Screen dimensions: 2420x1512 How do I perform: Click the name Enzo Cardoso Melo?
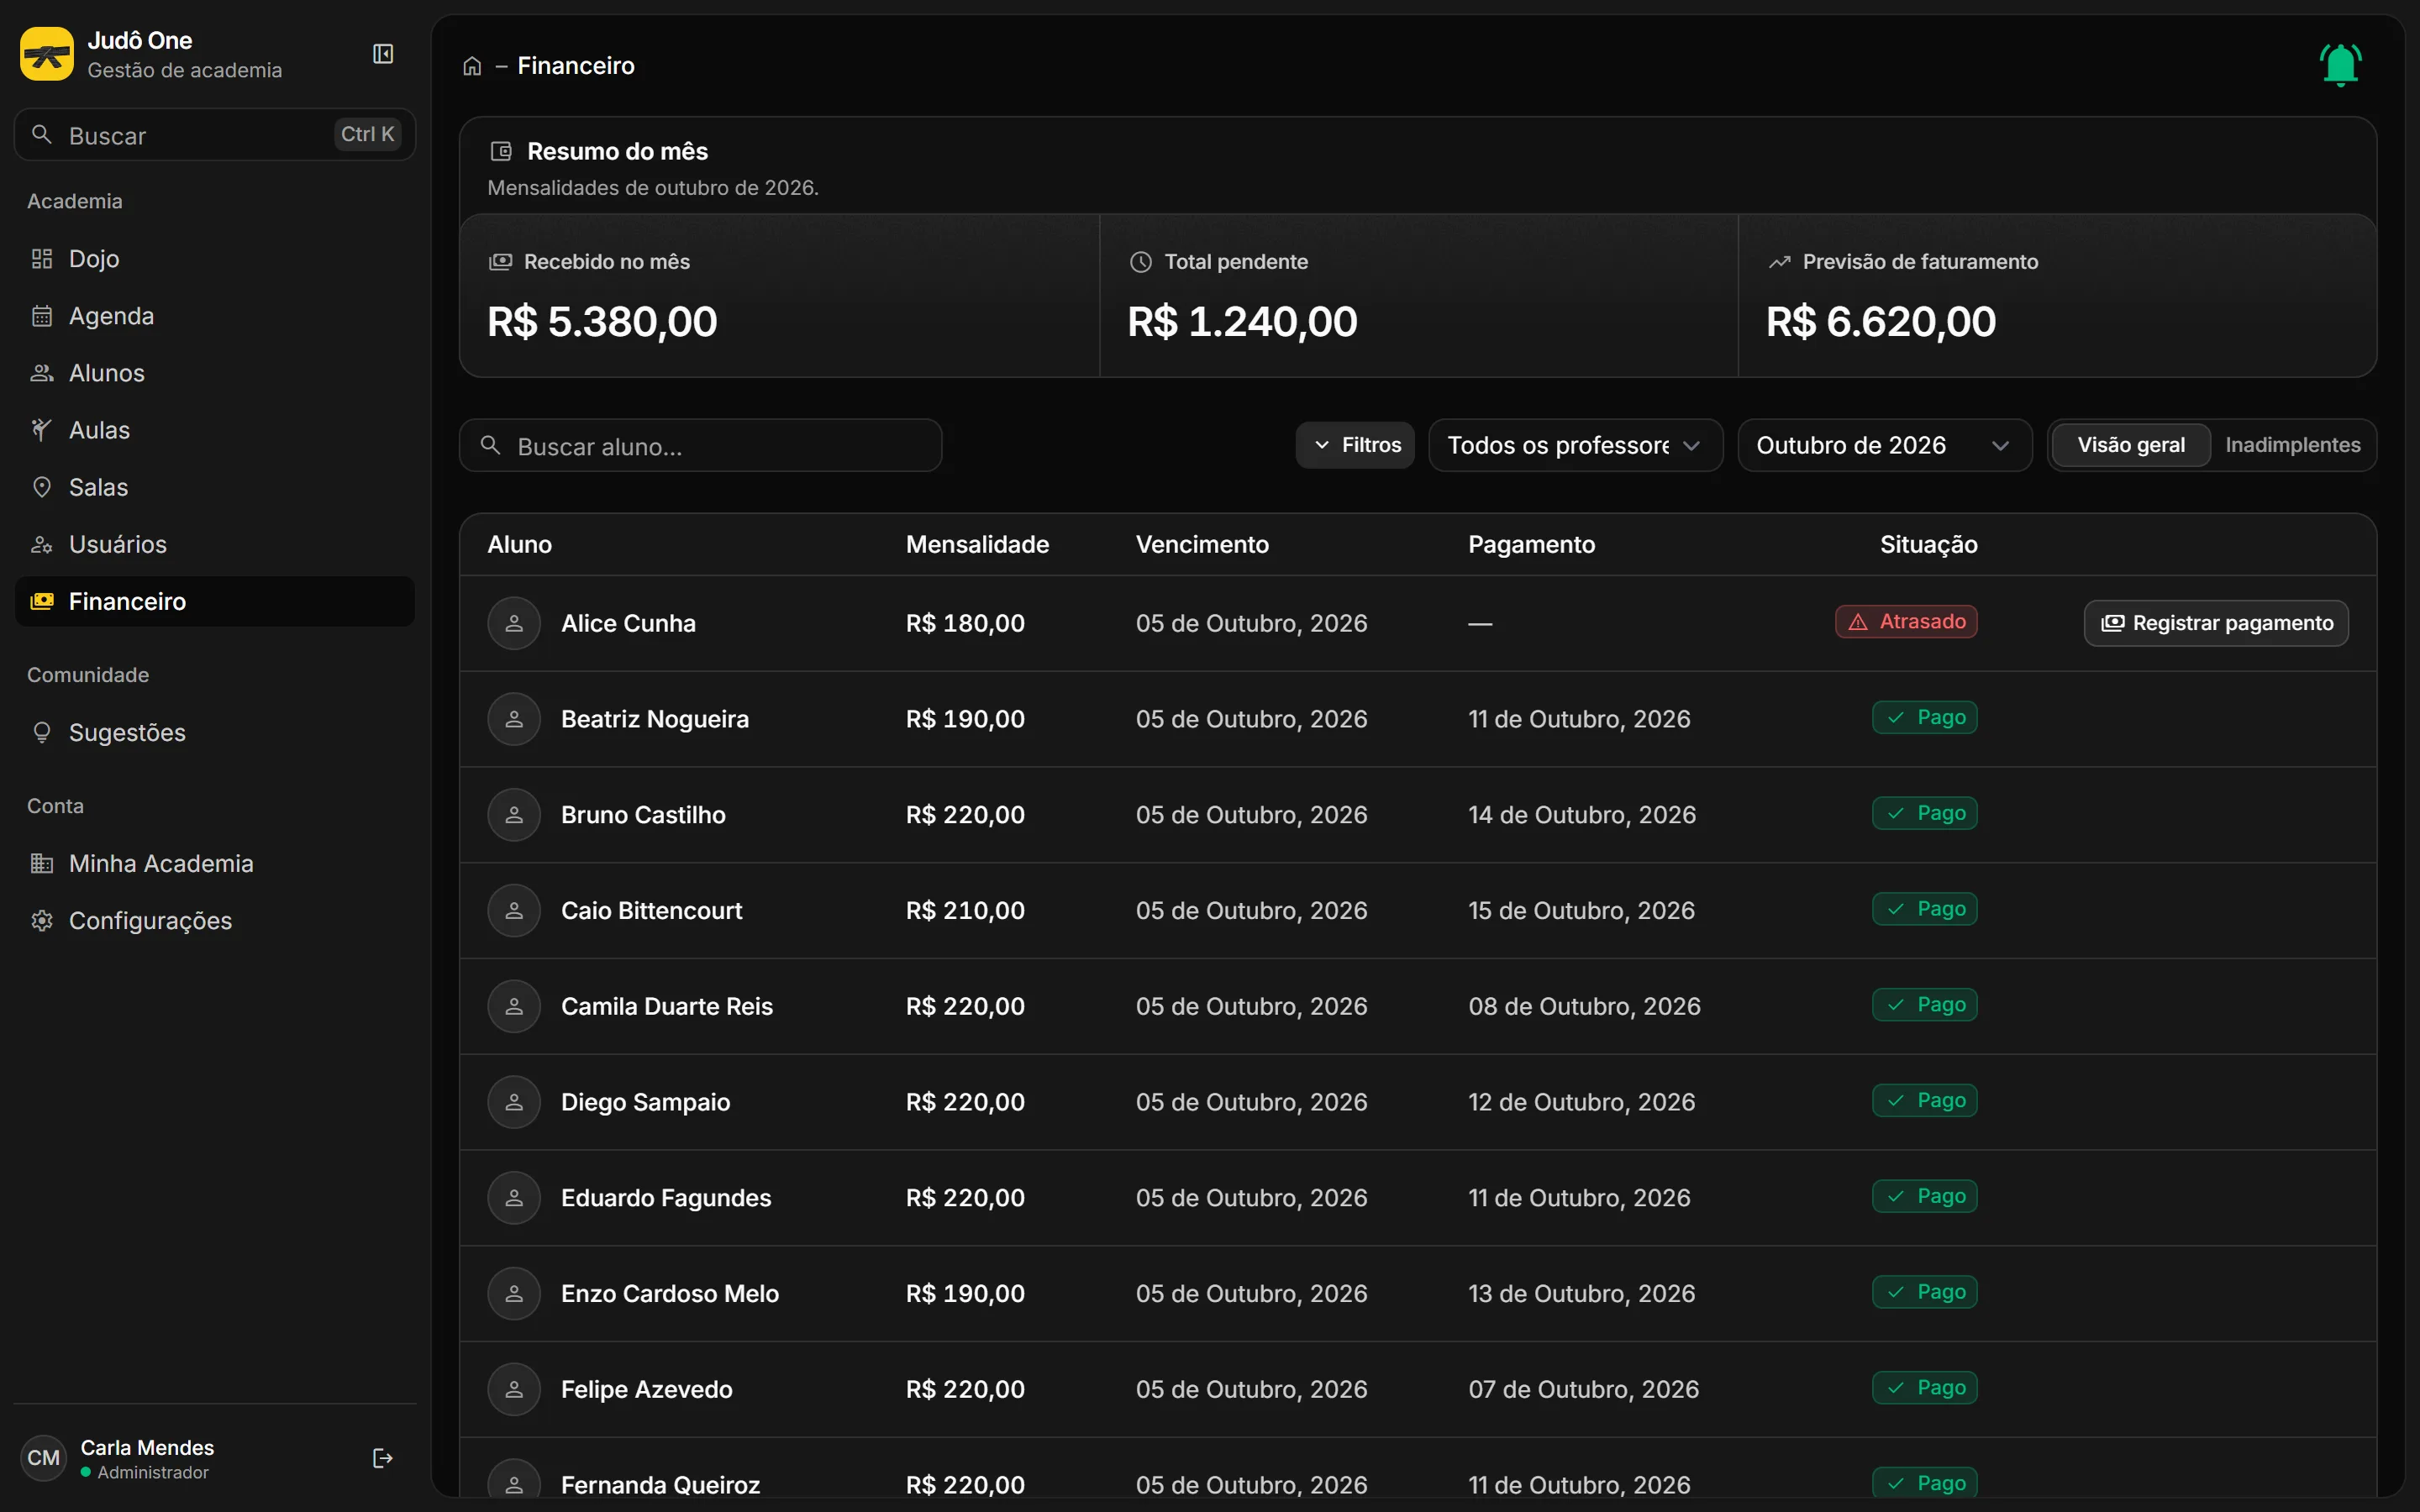tap(669, 1294)
